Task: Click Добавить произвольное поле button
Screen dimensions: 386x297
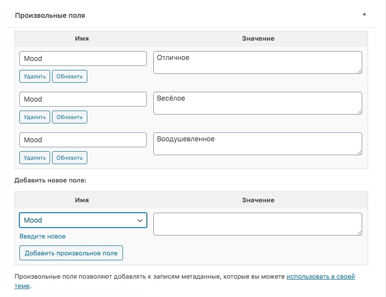Action: pyautogui.click(x=71, y=253)
